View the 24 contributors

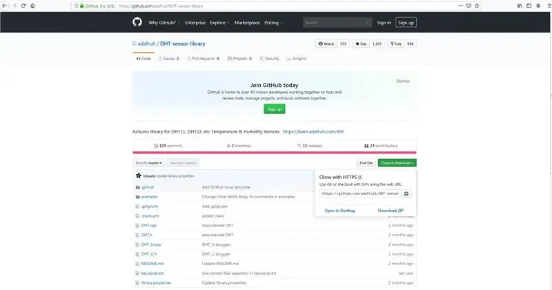[x=381, y=146]
